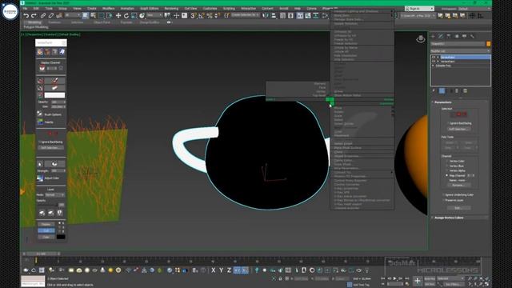The image size is (512, 288).
Task: Activate the Select and Move tool
Action: pos(118,16)
